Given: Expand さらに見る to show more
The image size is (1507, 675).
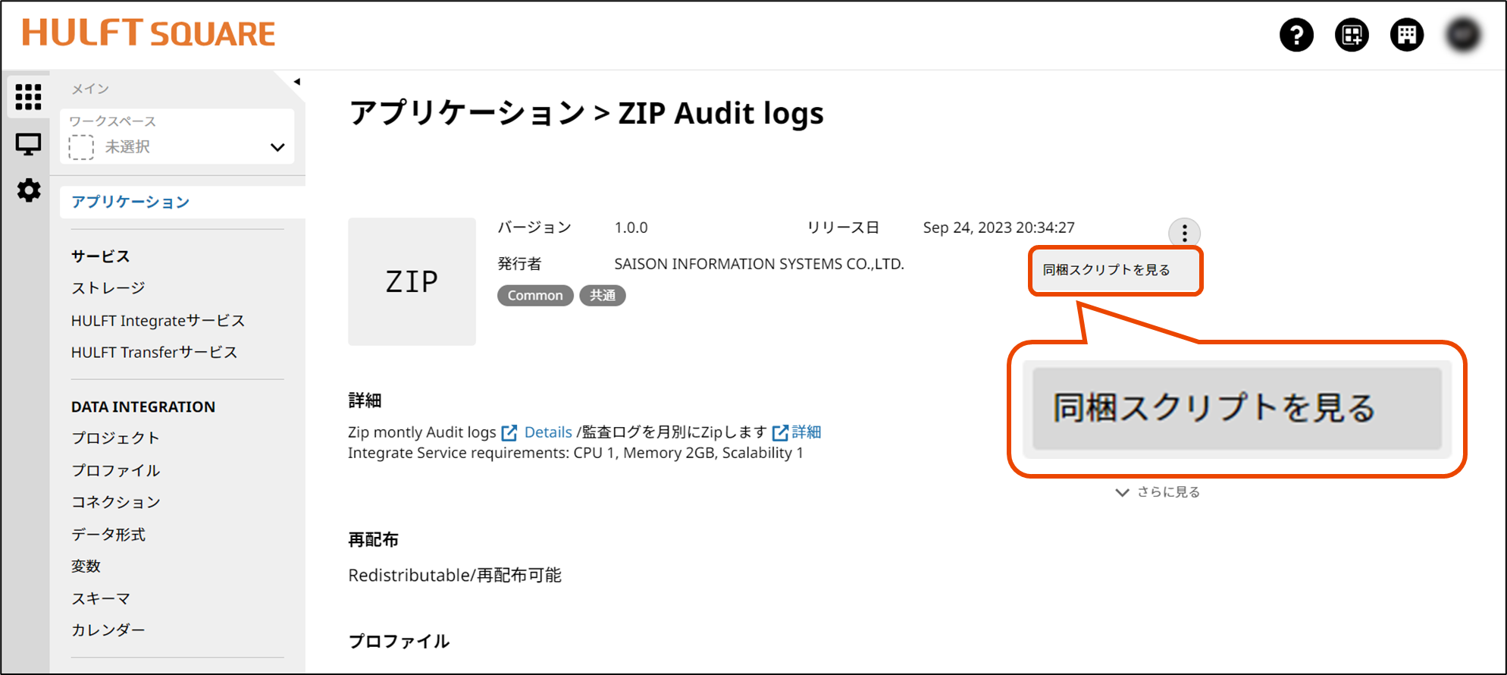Looking at the screenshot, I should point(1158,492).
